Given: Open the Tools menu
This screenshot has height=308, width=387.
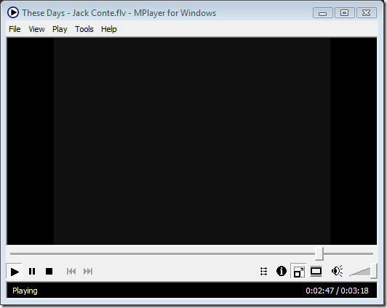Looking at the screenshot, I should click(x=84, y=29).
